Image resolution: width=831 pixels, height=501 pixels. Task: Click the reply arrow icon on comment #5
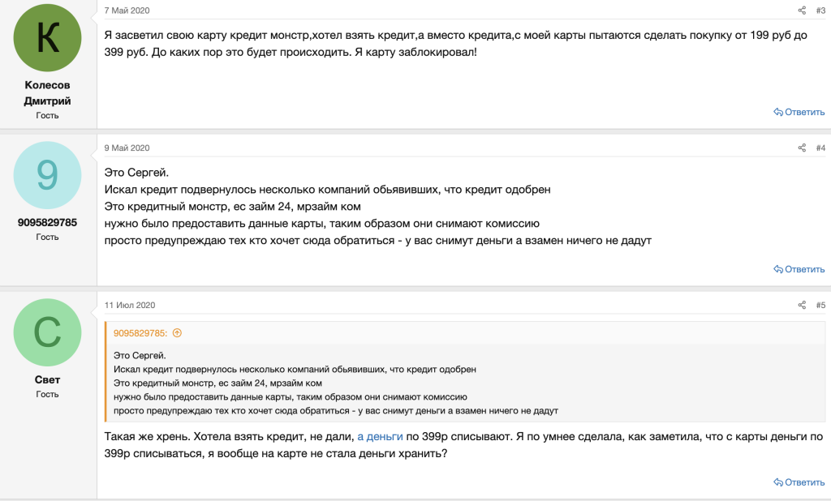click(x=779, y=481)
